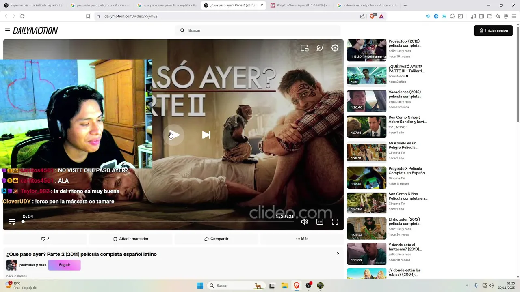The image size is (520, 292).
Task: Open Brave Rewards triangle icon
Action: [x=381, y=16]
